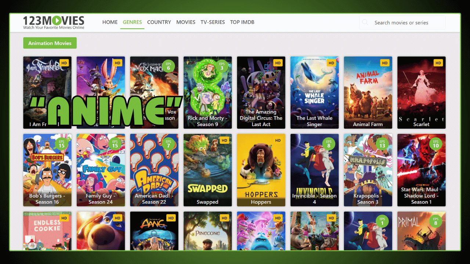Click the EPS 7 badge on American Dad
Viewport: 470px width, 264px height.
click(x=169, y=144)
